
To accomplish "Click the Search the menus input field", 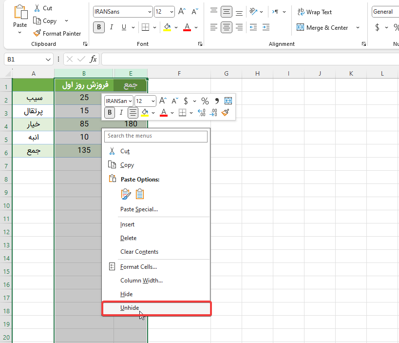I will [x=156, y=136].
